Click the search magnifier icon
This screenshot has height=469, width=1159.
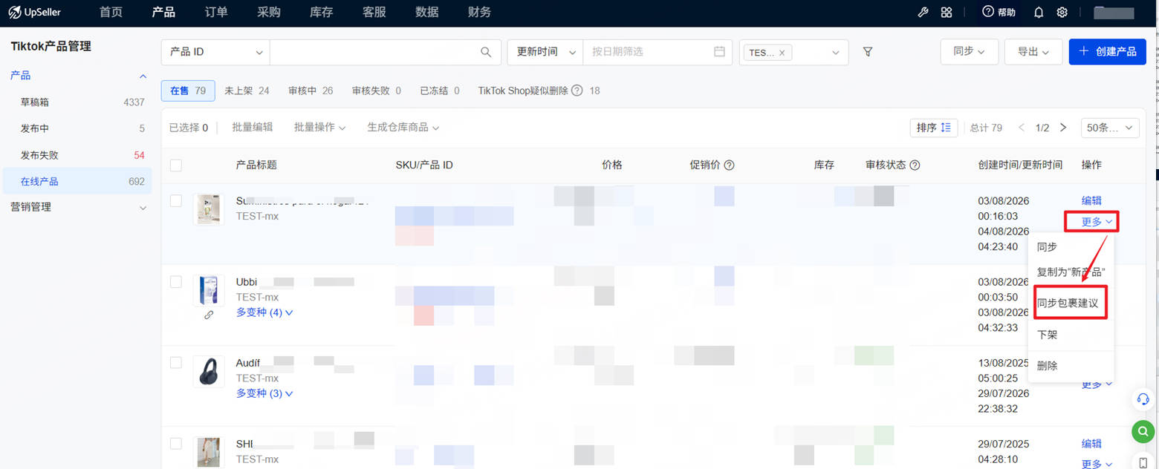pos(486,52)
